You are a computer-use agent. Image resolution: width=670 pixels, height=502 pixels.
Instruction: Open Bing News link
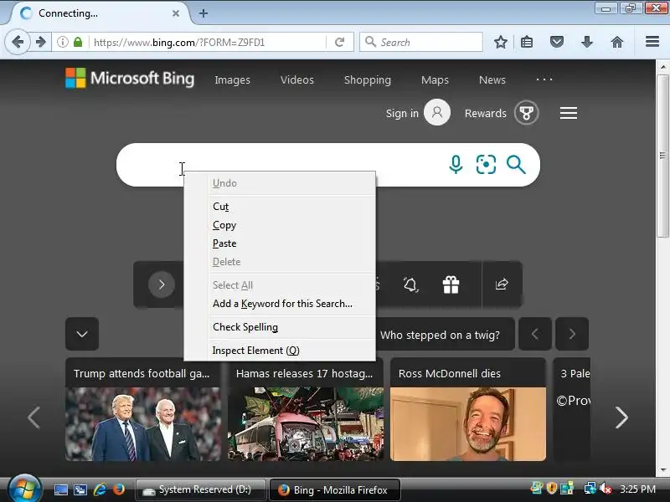492,79
